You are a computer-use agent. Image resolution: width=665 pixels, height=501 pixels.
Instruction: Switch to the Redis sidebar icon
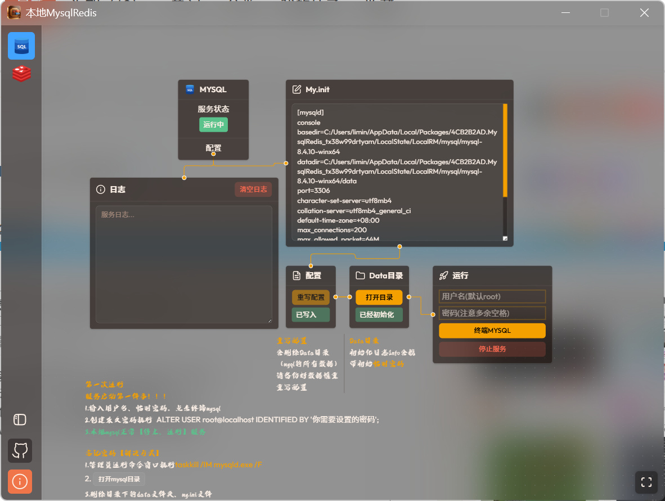[x=21, y=74]
